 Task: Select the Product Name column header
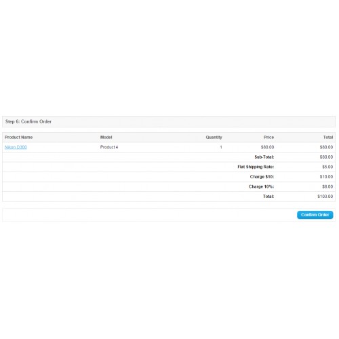[18, 137]
